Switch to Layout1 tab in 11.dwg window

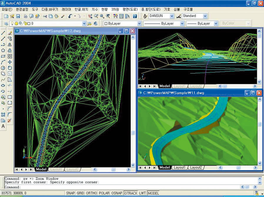tap(179, 167)
